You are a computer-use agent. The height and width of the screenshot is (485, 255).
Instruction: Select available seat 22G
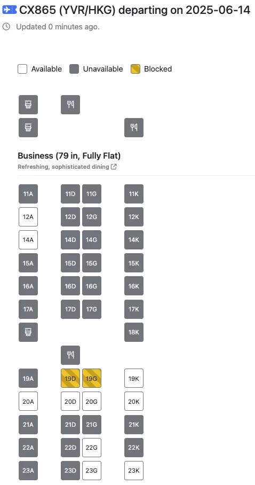tap(92, 447)
